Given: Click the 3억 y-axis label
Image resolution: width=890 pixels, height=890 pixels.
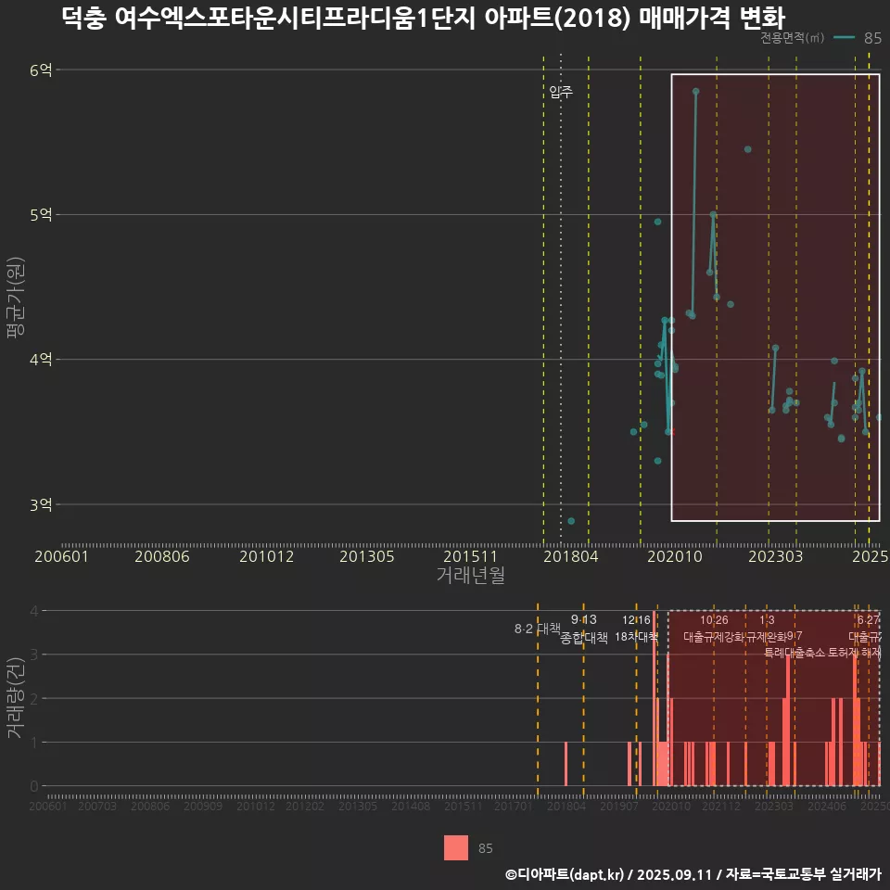Looking at the screenshot, I should 41,504.
